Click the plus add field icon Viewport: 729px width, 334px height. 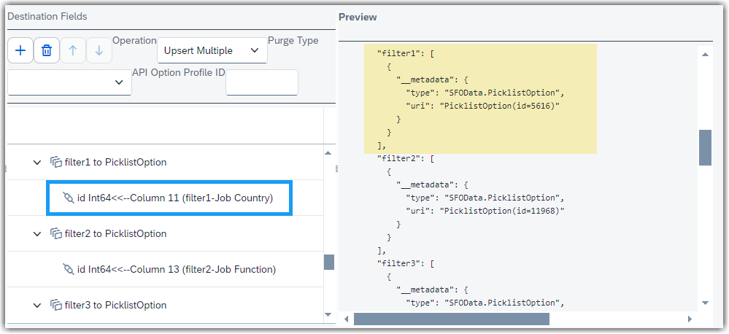[20, 50]
